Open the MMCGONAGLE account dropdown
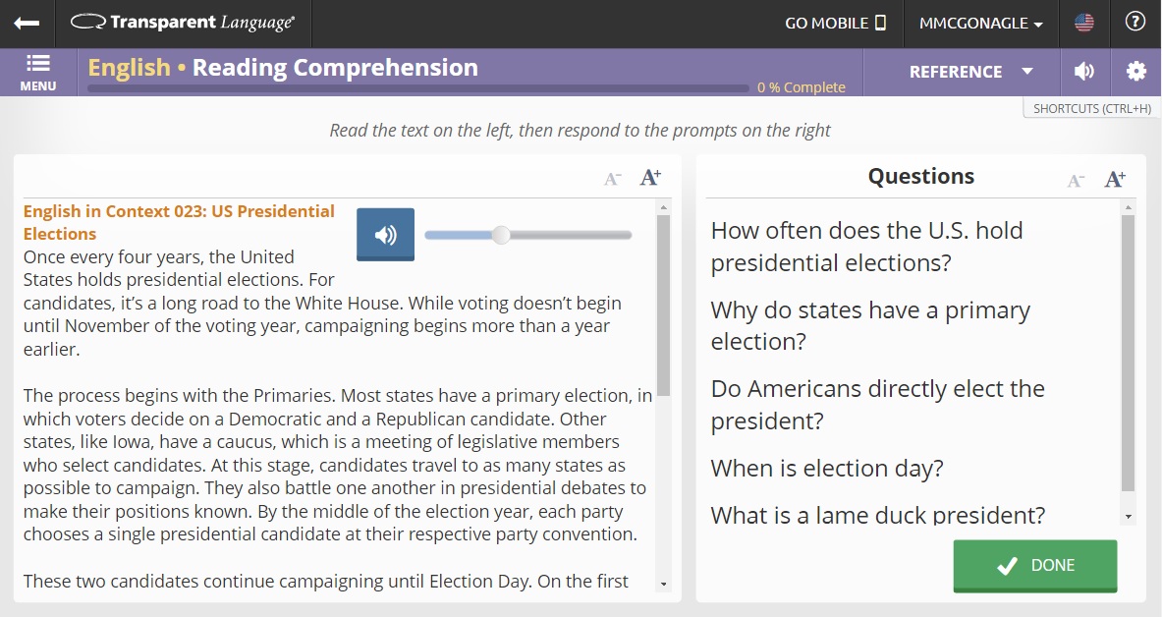Viewport: 1162px width, 617px height. point(980,23)
